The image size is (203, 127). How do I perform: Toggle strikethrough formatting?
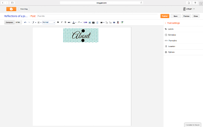69,23
